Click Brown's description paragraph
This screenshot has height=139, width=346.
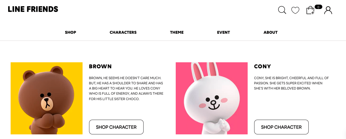pyautogui.click(x=126, y=88)
